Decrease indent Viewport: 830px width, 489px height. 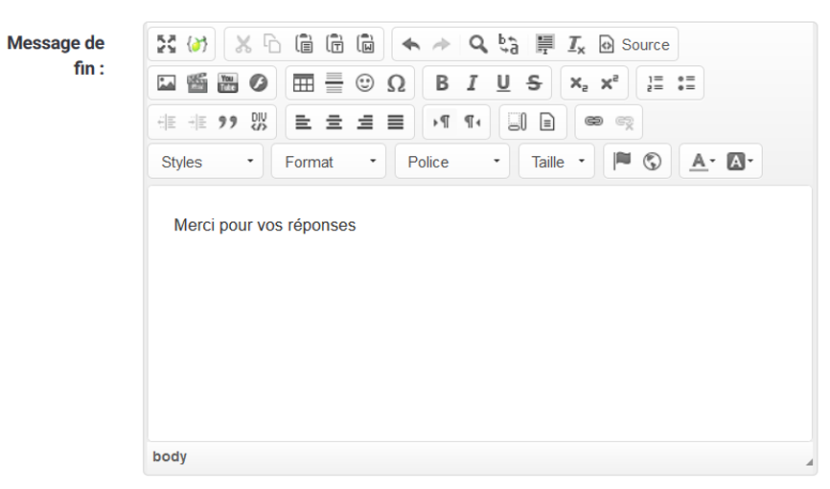[x=166, y=122]
